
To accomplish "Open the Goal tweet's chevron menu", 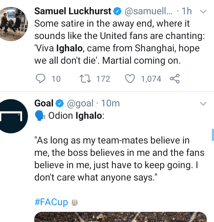I will click(203, 104).
